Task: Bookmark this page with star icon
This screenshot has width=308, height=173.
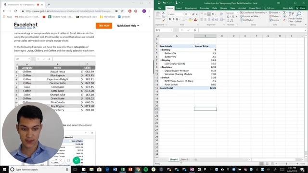Action: [x=122, y=11]
